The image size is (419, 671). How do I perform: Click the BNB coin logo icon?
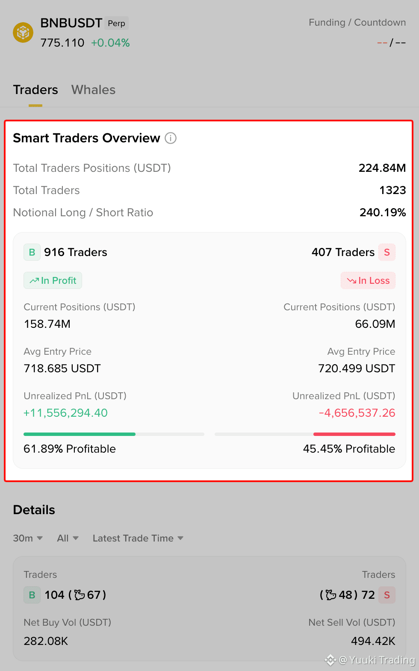pos(23,32)
